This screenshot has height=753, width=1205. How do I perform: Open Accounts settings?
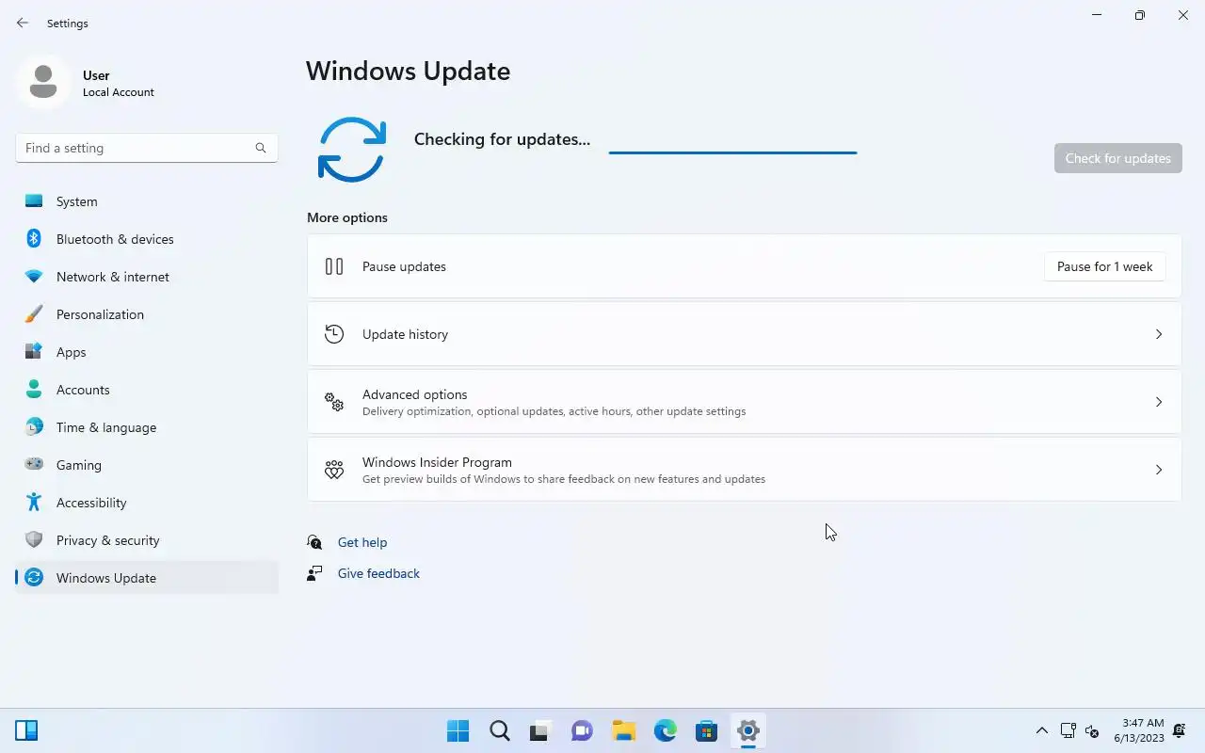(147, 390)
